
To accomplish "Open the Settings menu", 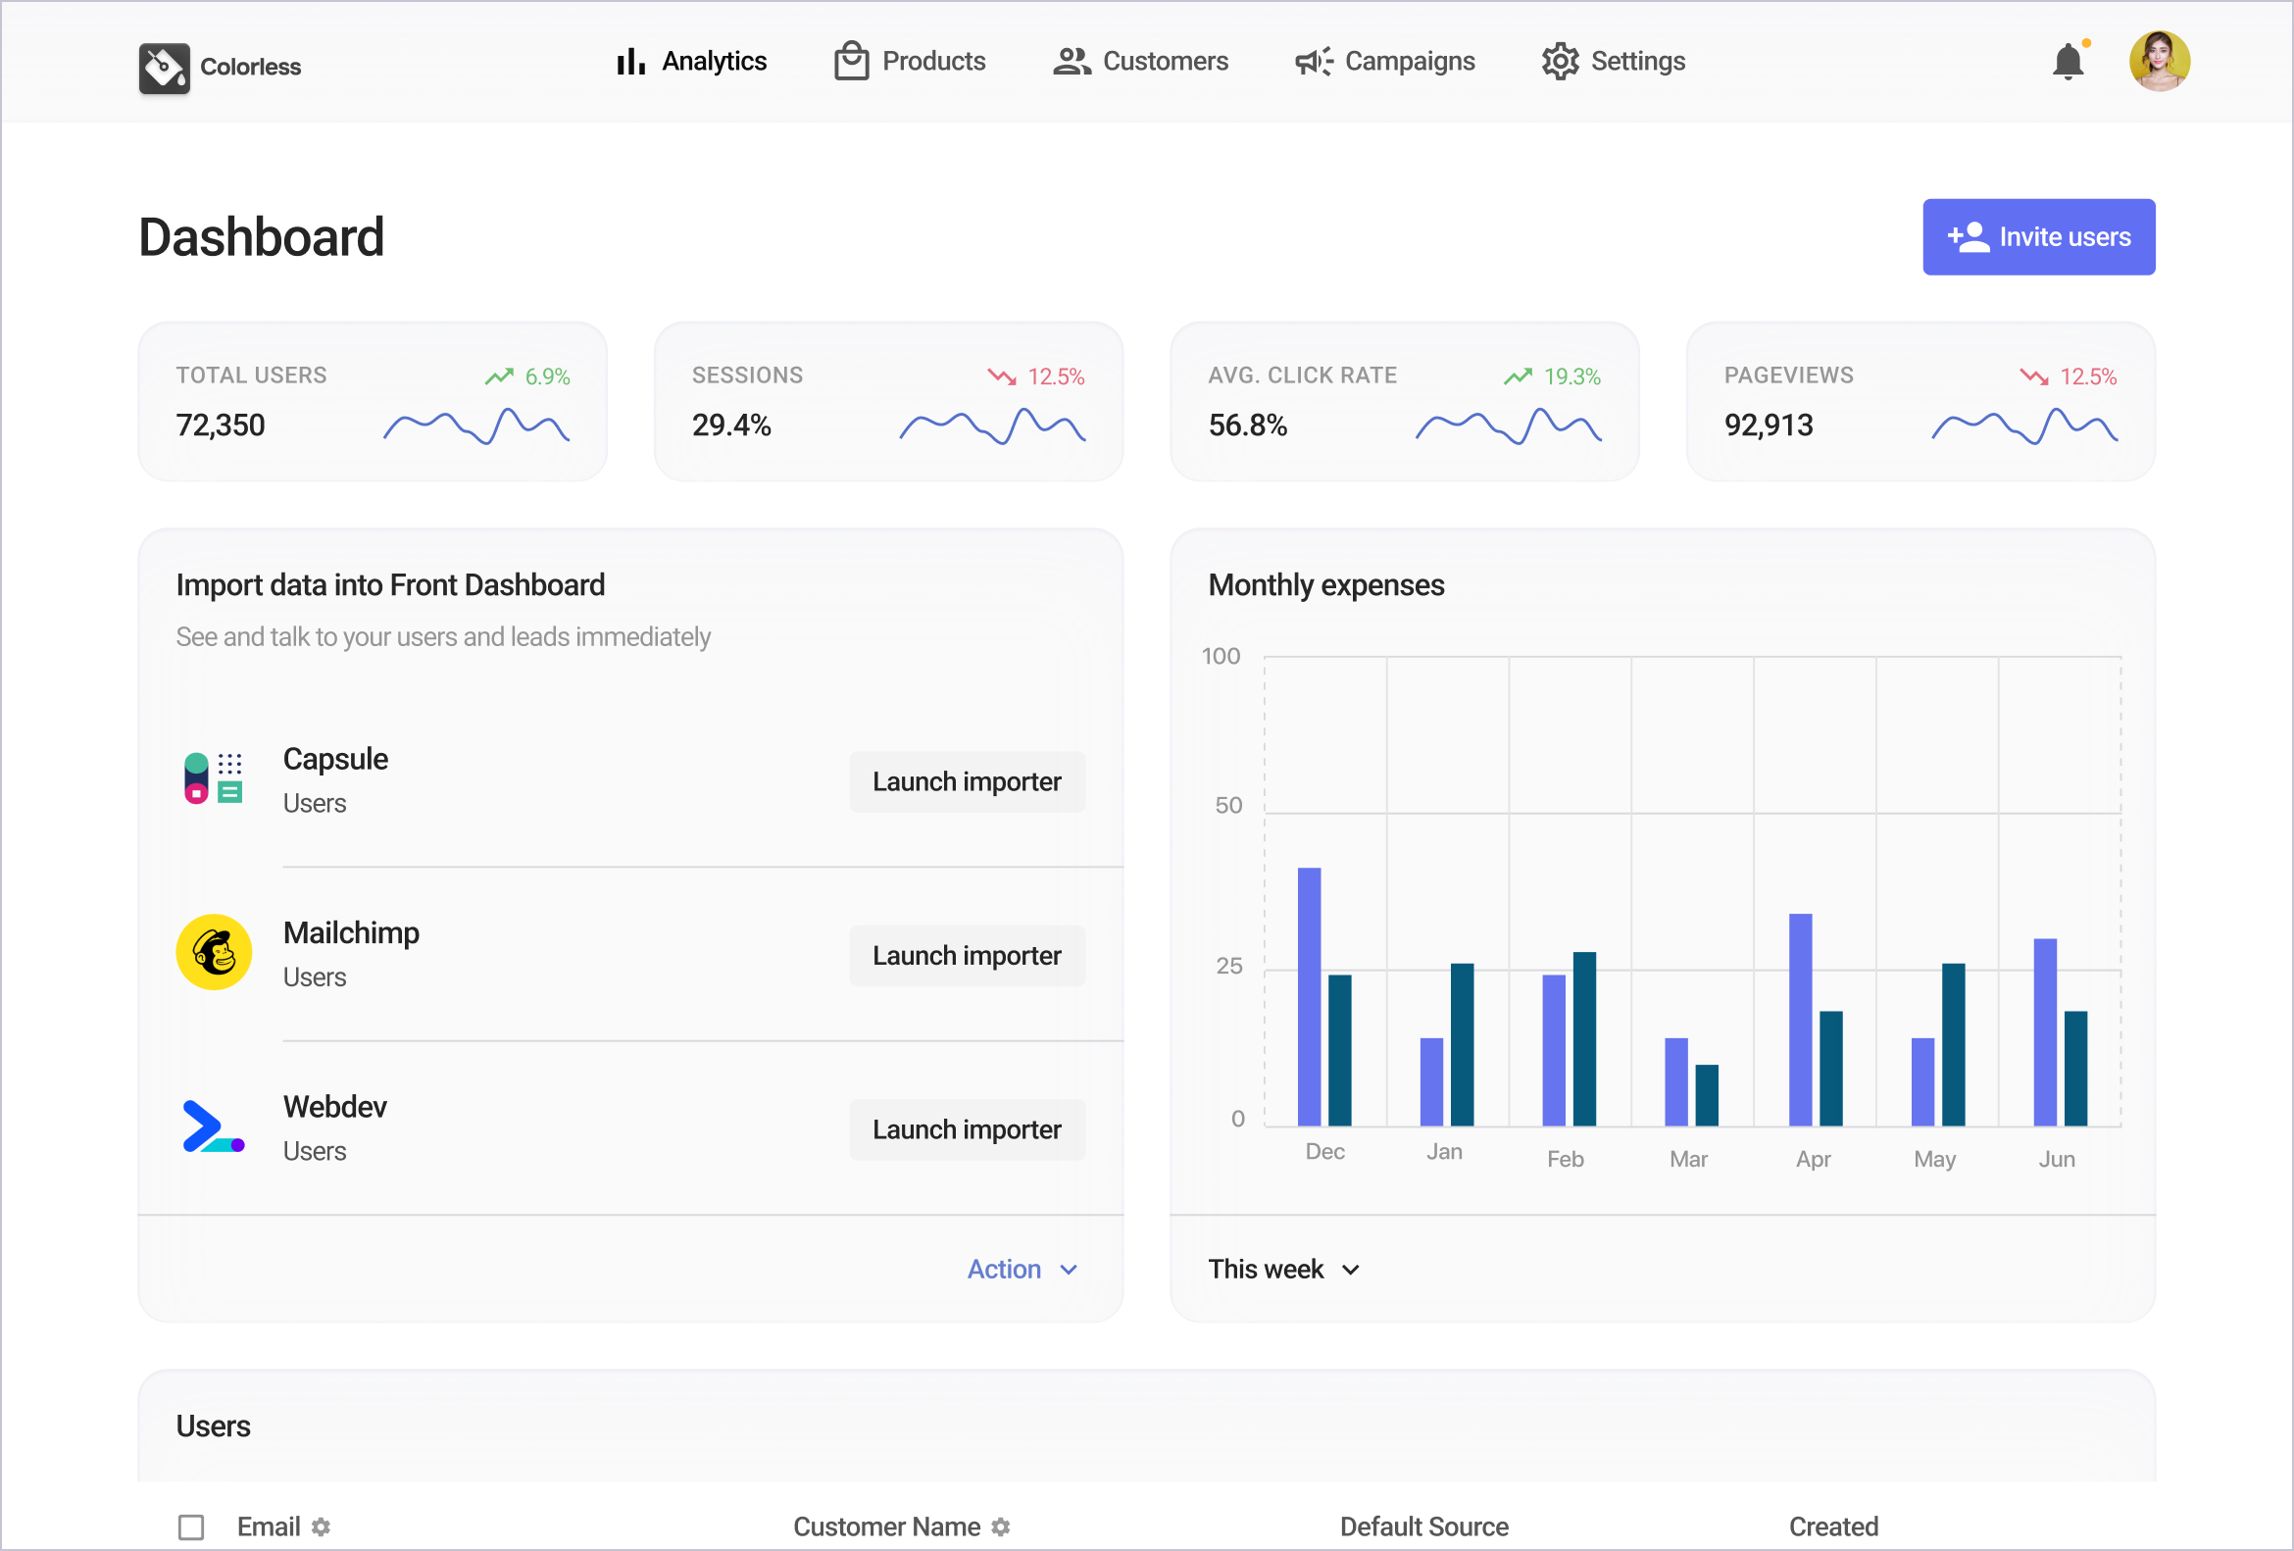I will (1613, 61).
